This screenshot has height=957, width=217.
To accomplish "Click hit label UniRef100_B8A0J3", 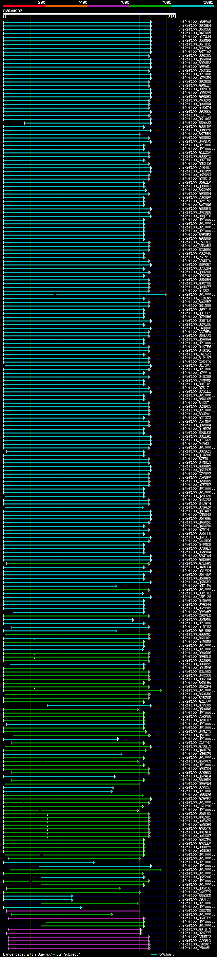I will pos(195,123).
